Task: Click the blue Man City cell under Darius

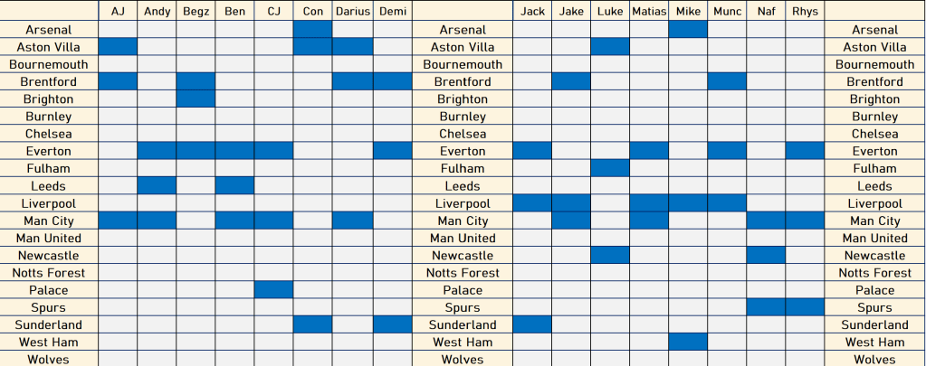Action: tap(352, 221)
